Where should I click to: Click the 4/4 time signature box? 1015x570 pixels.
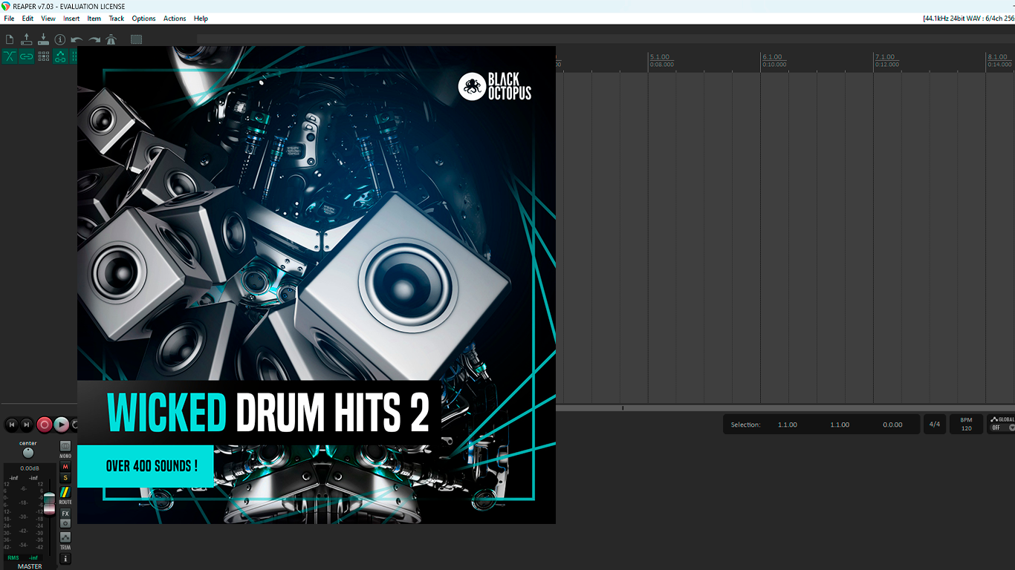pyautogui.click(x=934, y=425)
